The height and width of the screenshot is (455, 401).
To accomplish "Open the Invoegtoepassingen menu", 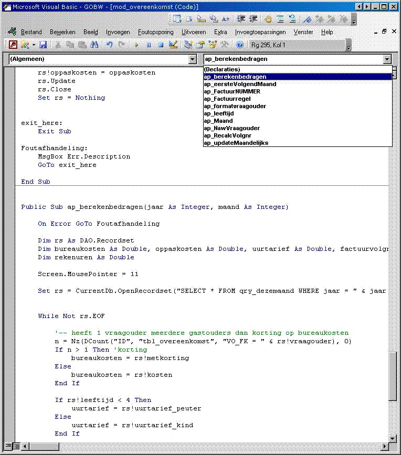I will tap(260, 32).
